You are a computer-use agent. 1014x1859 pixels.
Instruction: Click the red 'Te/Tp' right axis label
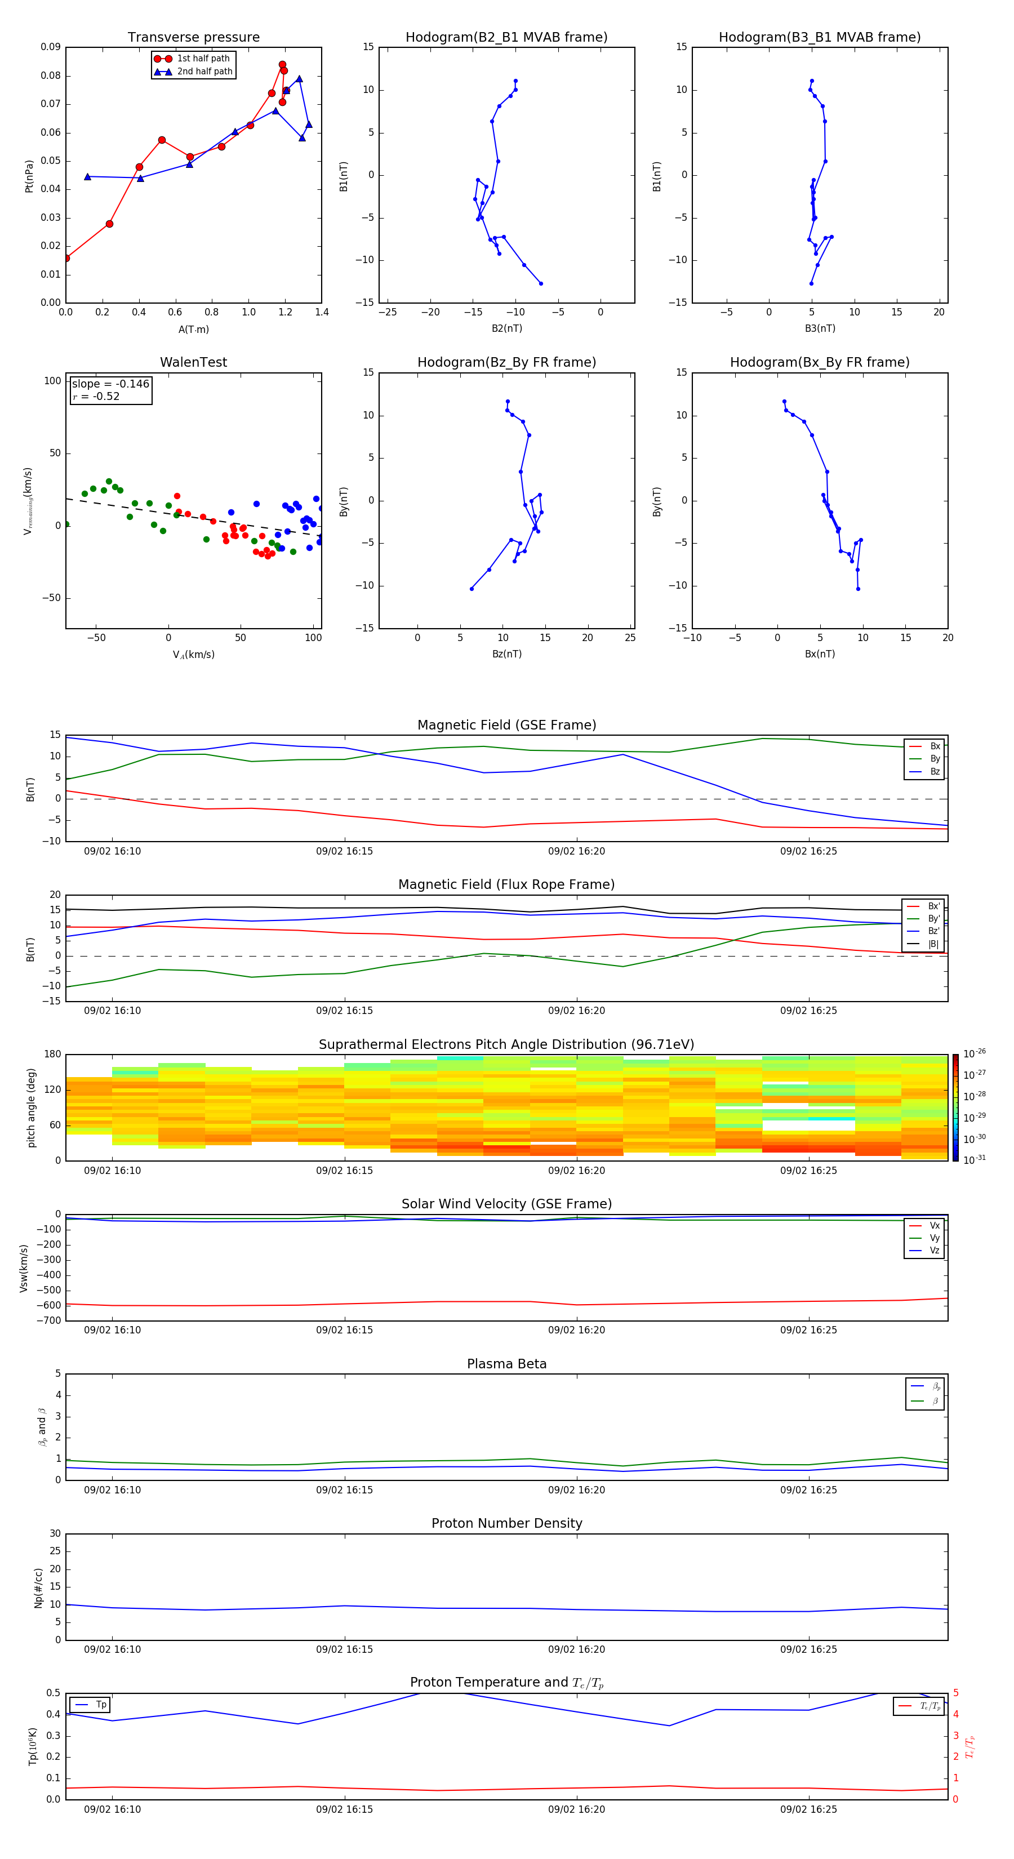969,1746
